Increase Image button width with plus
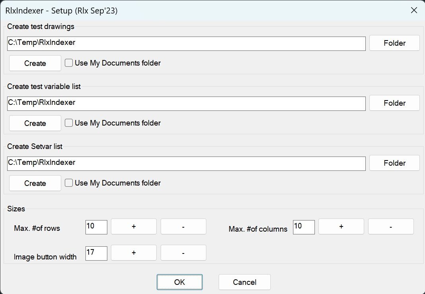Screen dimensions: 425x294 point(134,253)
